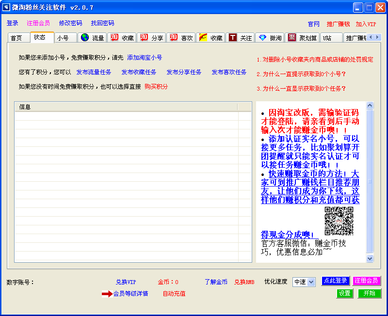
Task: Click the tab strip's right scroll arrow
Action: pyautogui.click(x=377, y=37)
